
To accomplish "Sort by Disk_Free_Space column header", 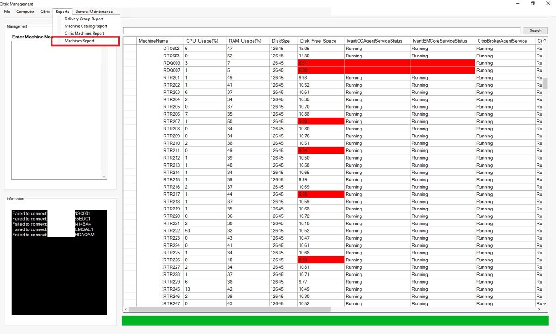I will pyautogui.click(x=321, y=41).
